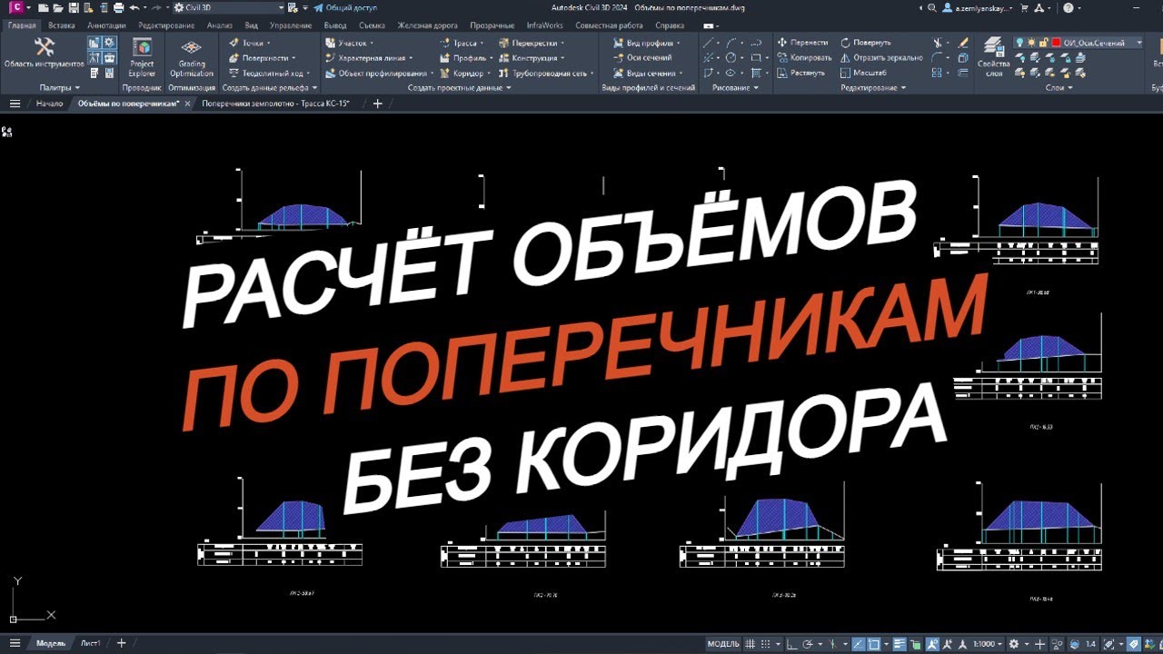
Task: Expand the Теодолитный ход dropdown
Action: [269, 73]
